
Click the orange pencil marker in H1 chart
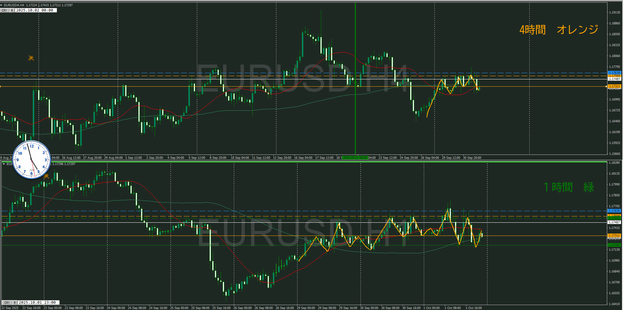[47, 176]
